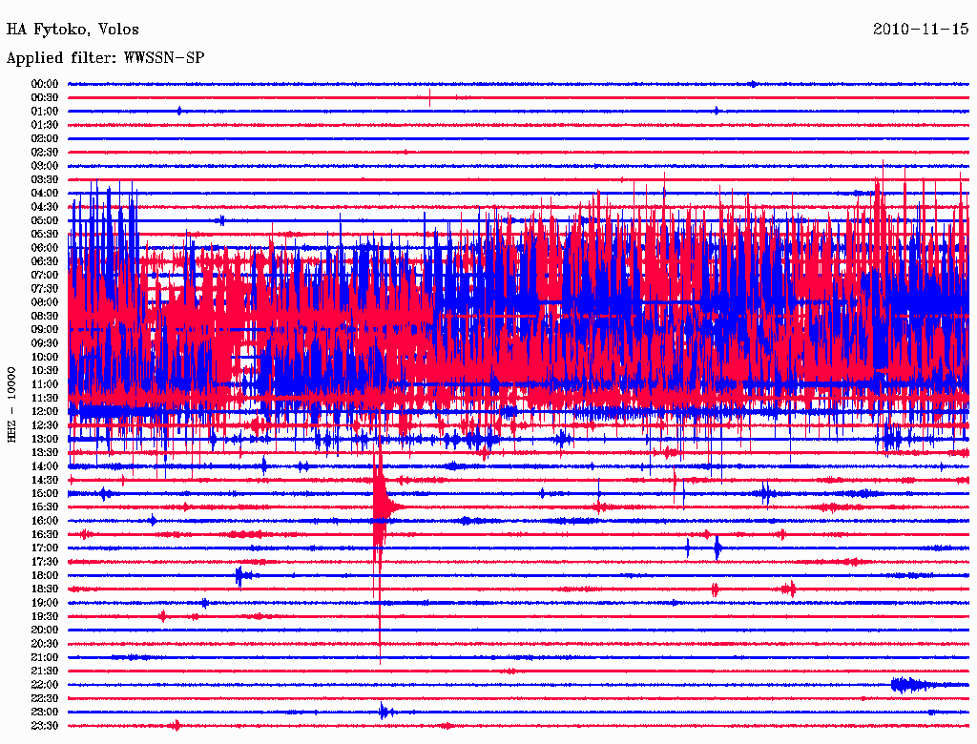Click the large red earthquake spike on 15:30 trace
Screen dimensions: 977x744
(380, 507)
